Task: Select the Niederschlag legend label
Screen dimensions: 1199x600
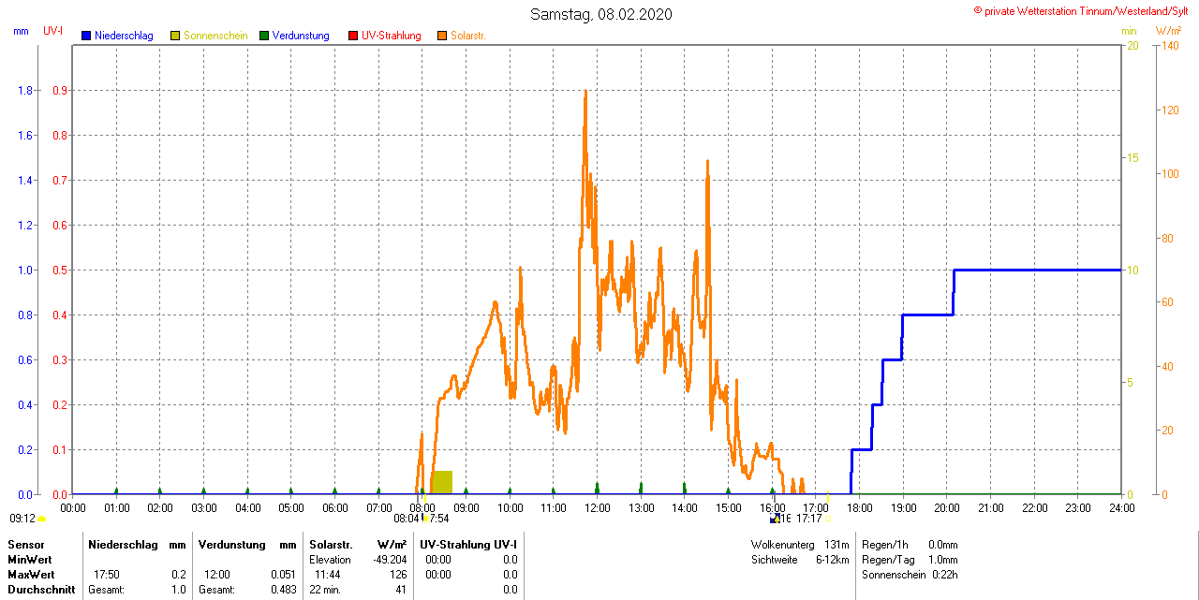Action: (x=124, y=36)
